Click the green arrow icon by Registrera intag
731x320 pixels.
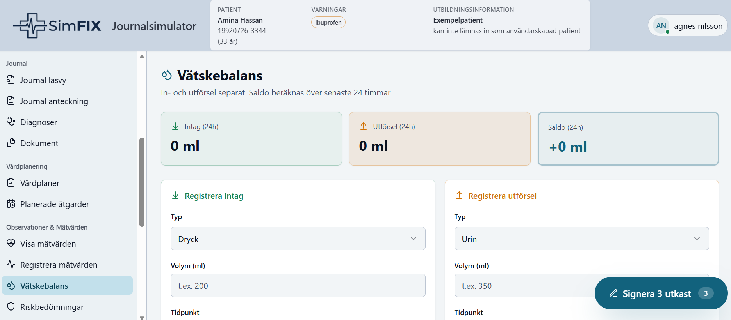point(175,196)
